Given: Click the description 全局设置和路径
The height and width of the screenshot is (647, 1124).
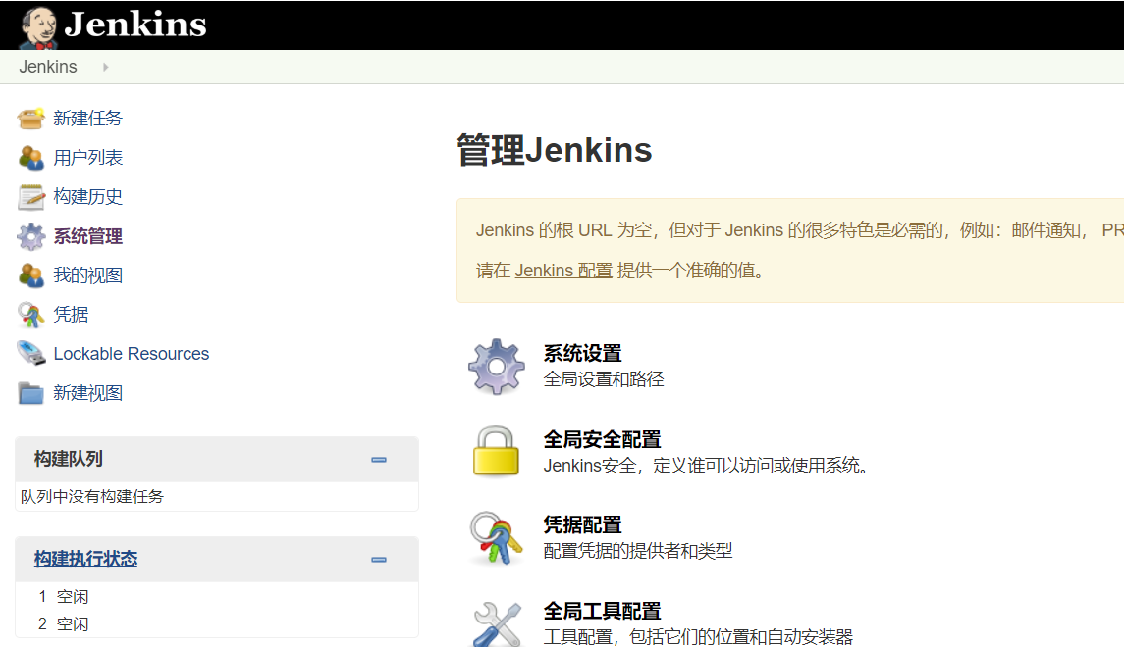Looking at the screenshot, I should [604, 379].
